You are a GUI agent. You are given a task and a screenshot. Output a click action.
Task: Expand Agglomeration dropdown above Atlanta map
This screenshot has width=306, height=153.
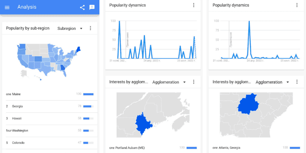click(272, 82)
